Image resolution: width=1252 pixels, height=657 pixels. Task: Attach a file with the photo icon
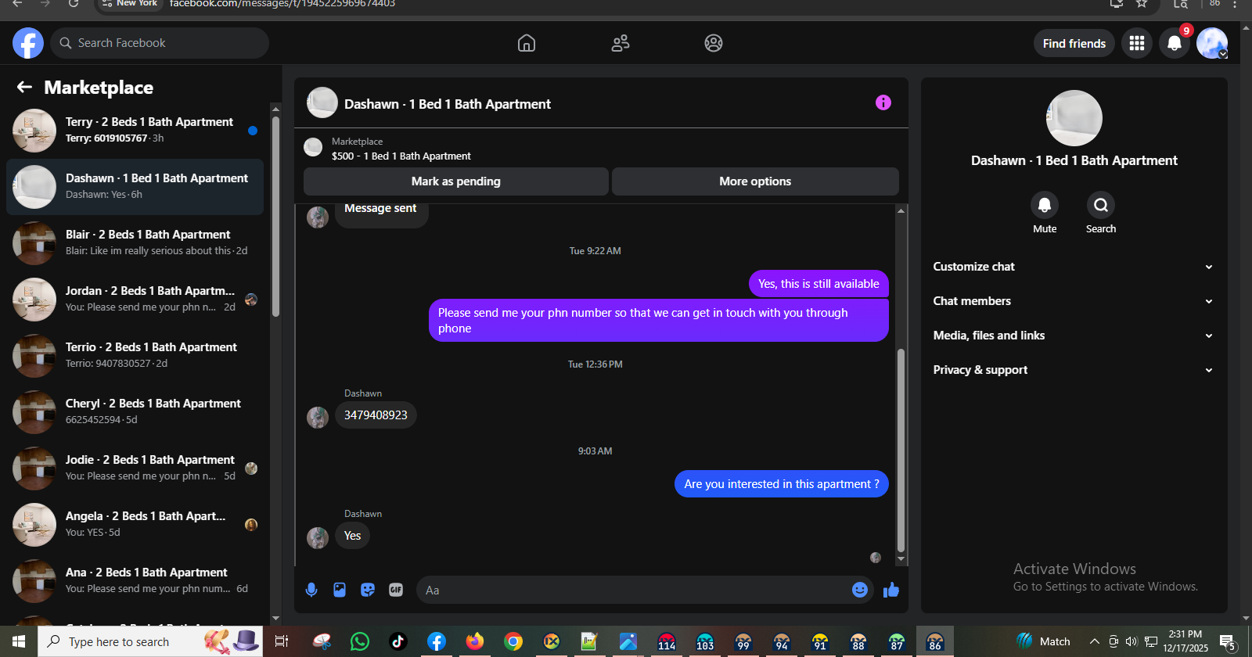340,590
